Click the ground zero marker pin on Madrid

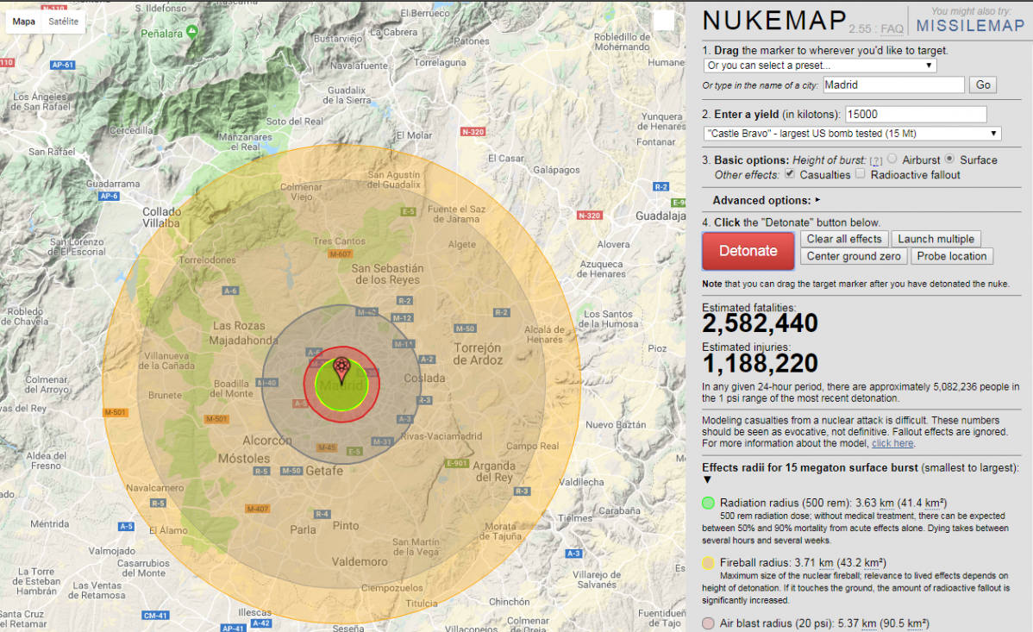point(341,368)
